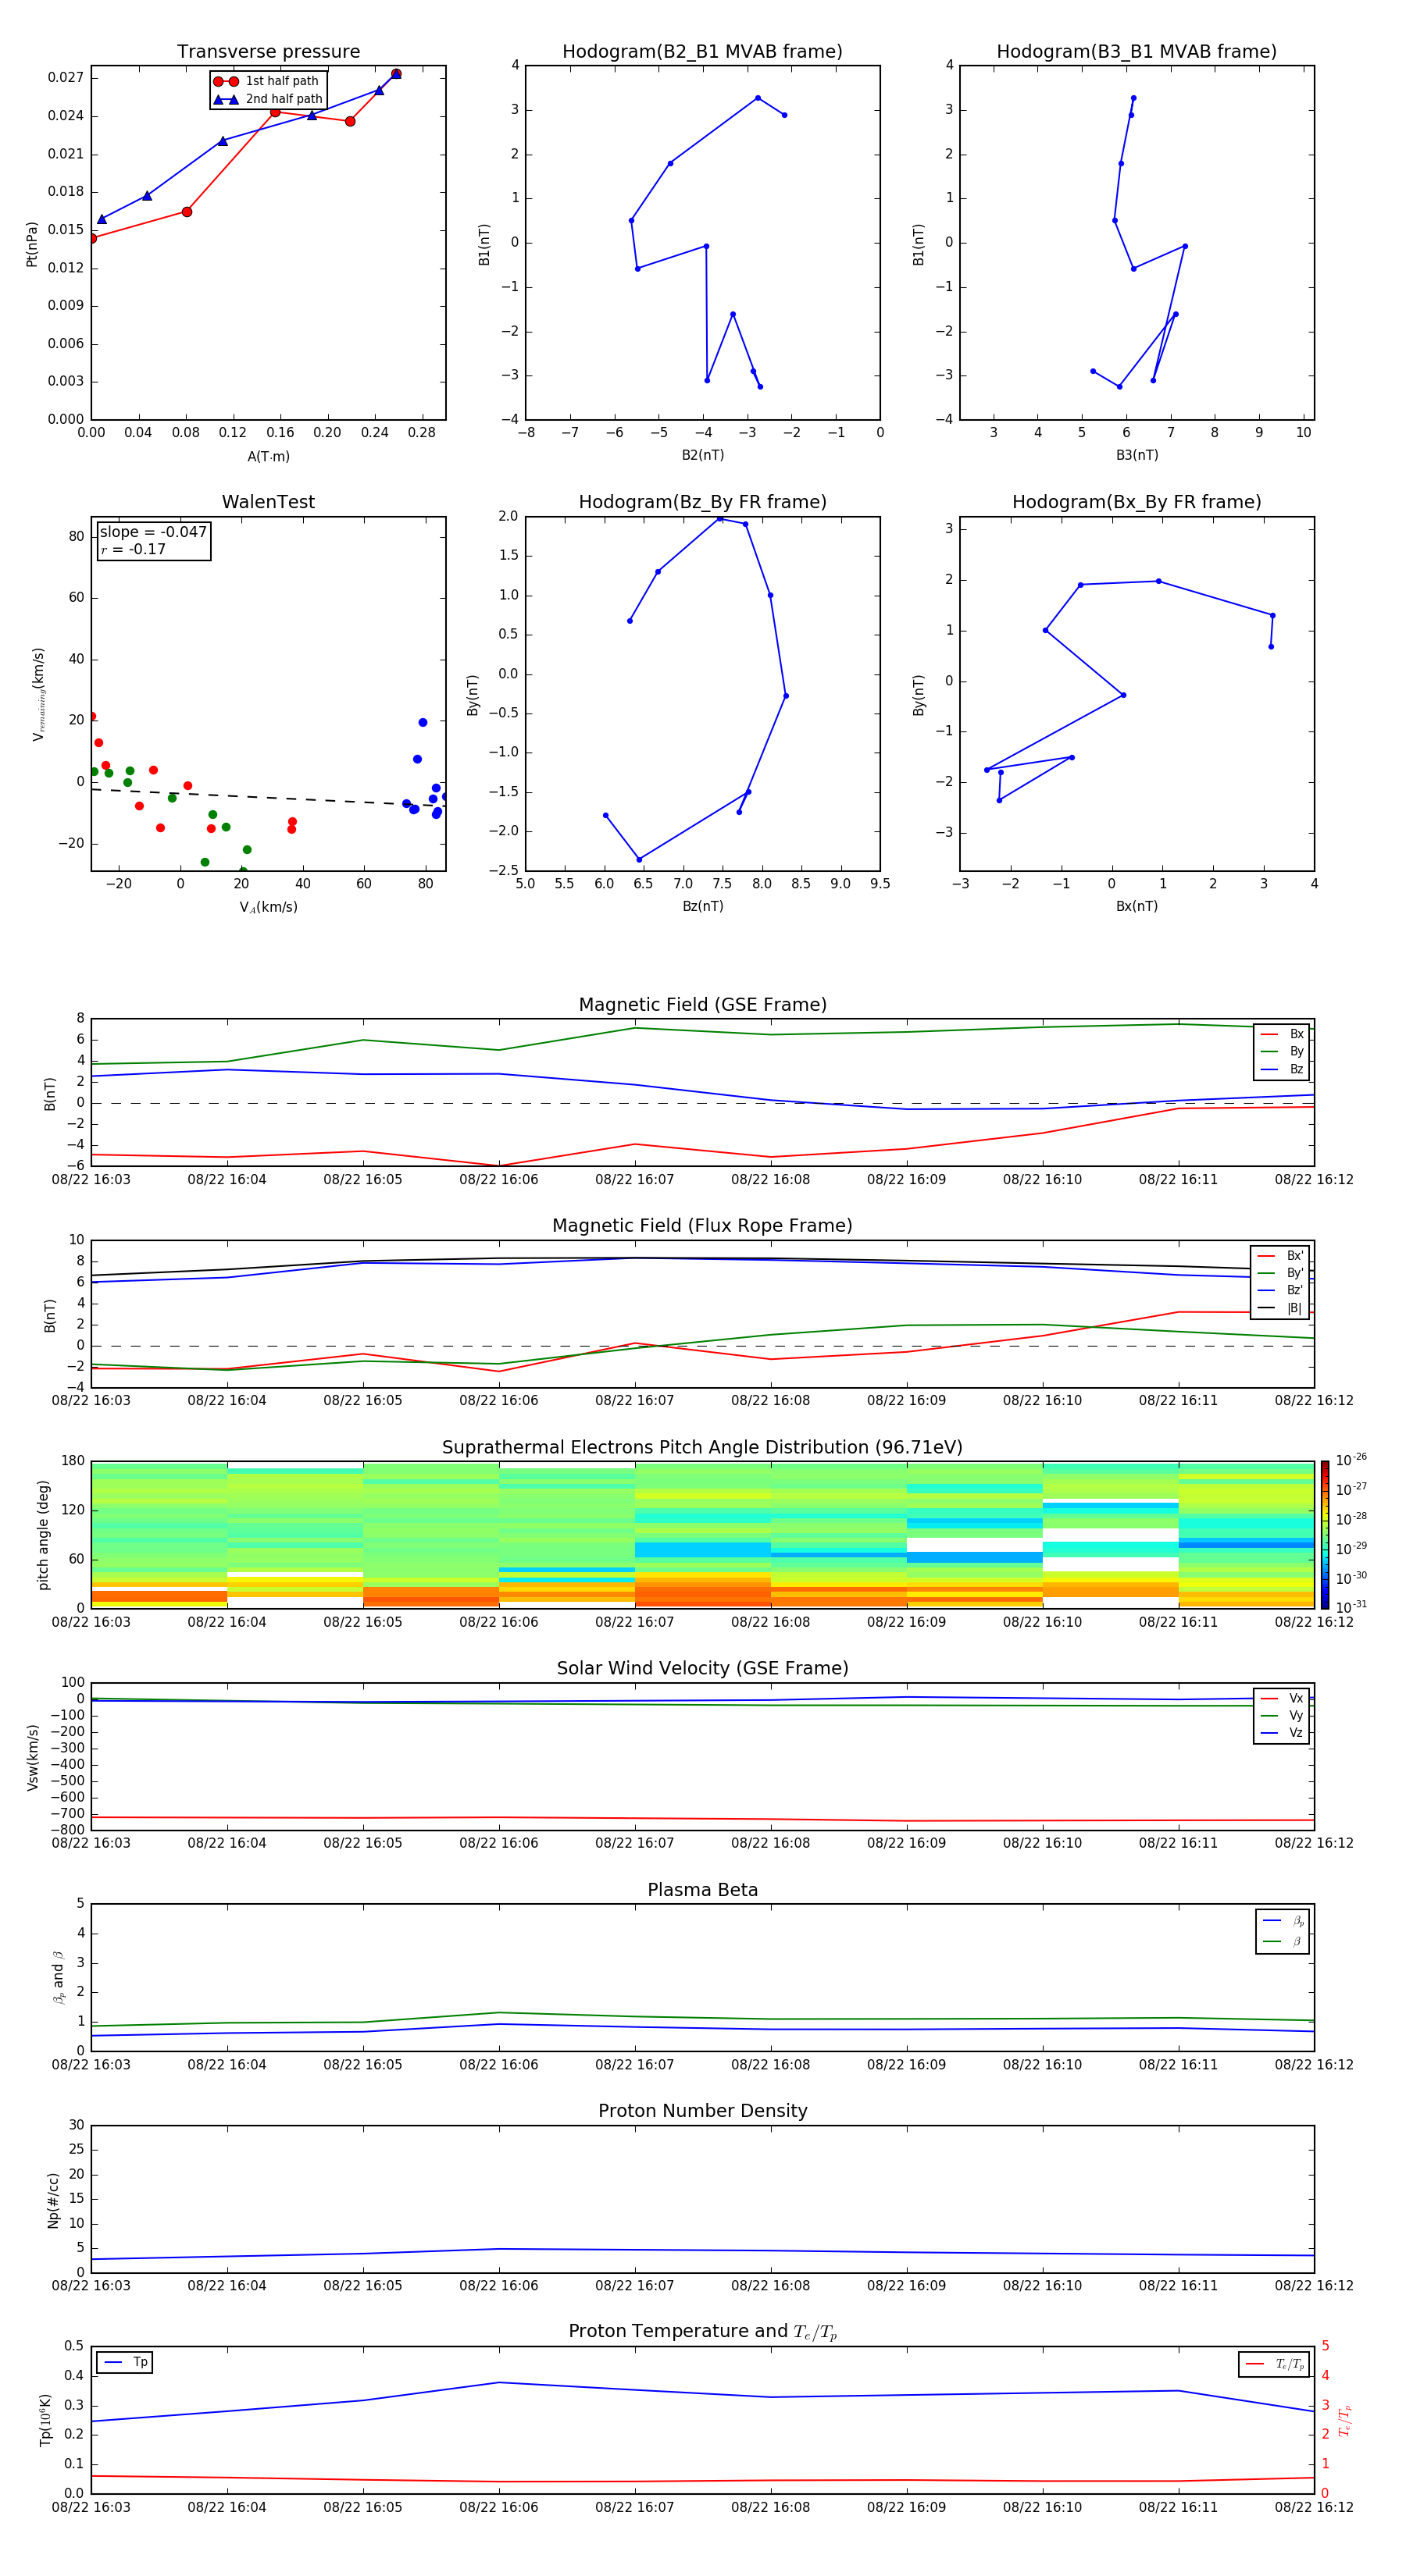Click the "Te/Tp" legend entry in temperature plot
The height and width of the screenshot is (2576, 1406).
point(1275,2365)
